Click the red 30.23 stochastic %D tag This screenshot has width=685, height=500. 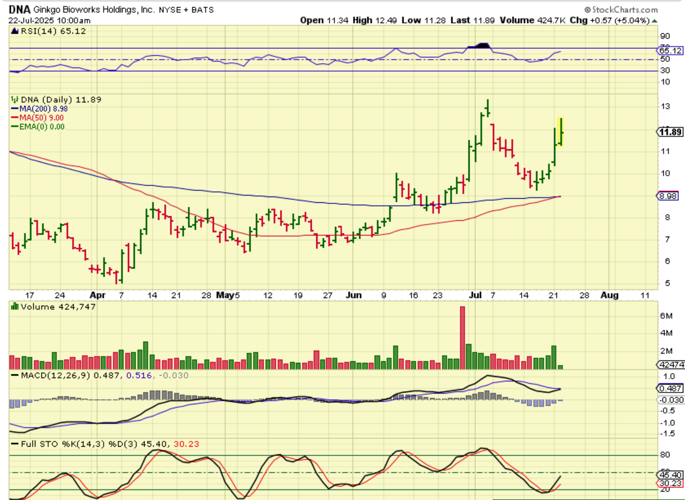(670, 483)
